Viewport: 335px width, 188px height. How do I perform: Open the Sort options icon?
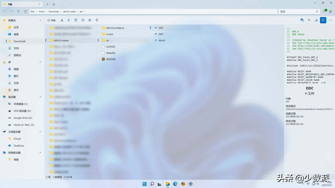[309, 20]
